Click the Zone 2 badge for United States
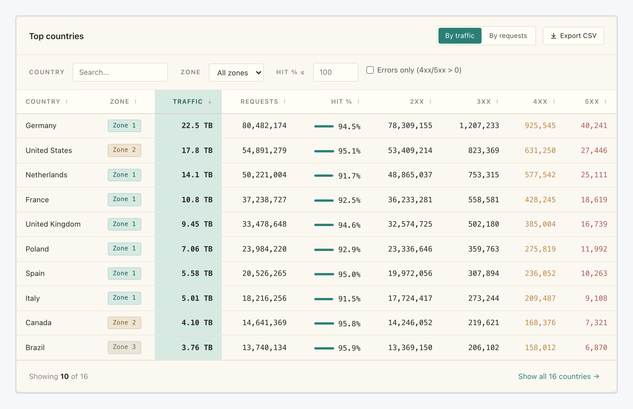The width and height of the screenshot is (633, 409). 125,150
